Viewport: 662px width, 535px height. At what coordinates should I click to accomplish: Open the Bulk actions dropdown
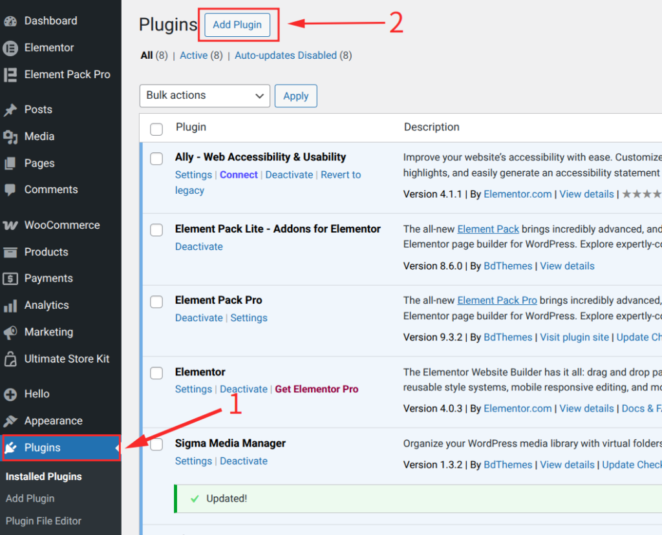pyautogui.click(x=204, y=96)
